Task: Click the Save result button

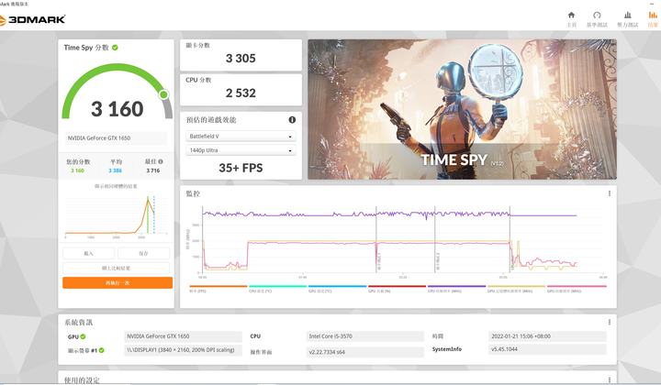Action: [143, 253]
